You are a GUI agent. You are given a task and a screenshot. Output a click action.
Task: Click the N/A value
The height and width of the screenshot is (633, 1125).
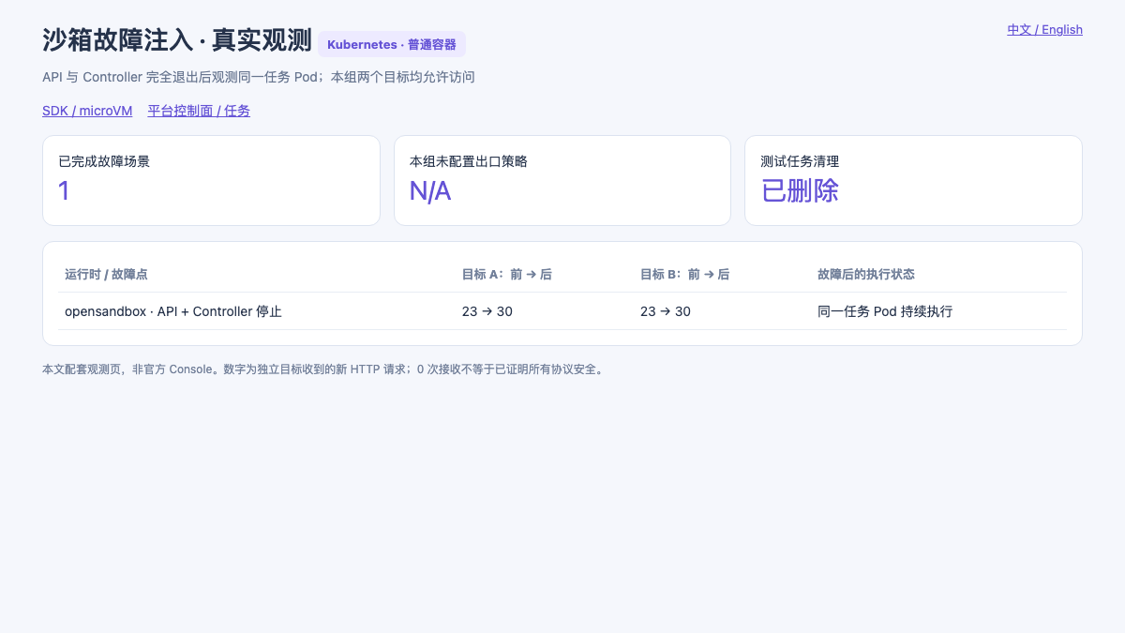[x=430, y=191]
